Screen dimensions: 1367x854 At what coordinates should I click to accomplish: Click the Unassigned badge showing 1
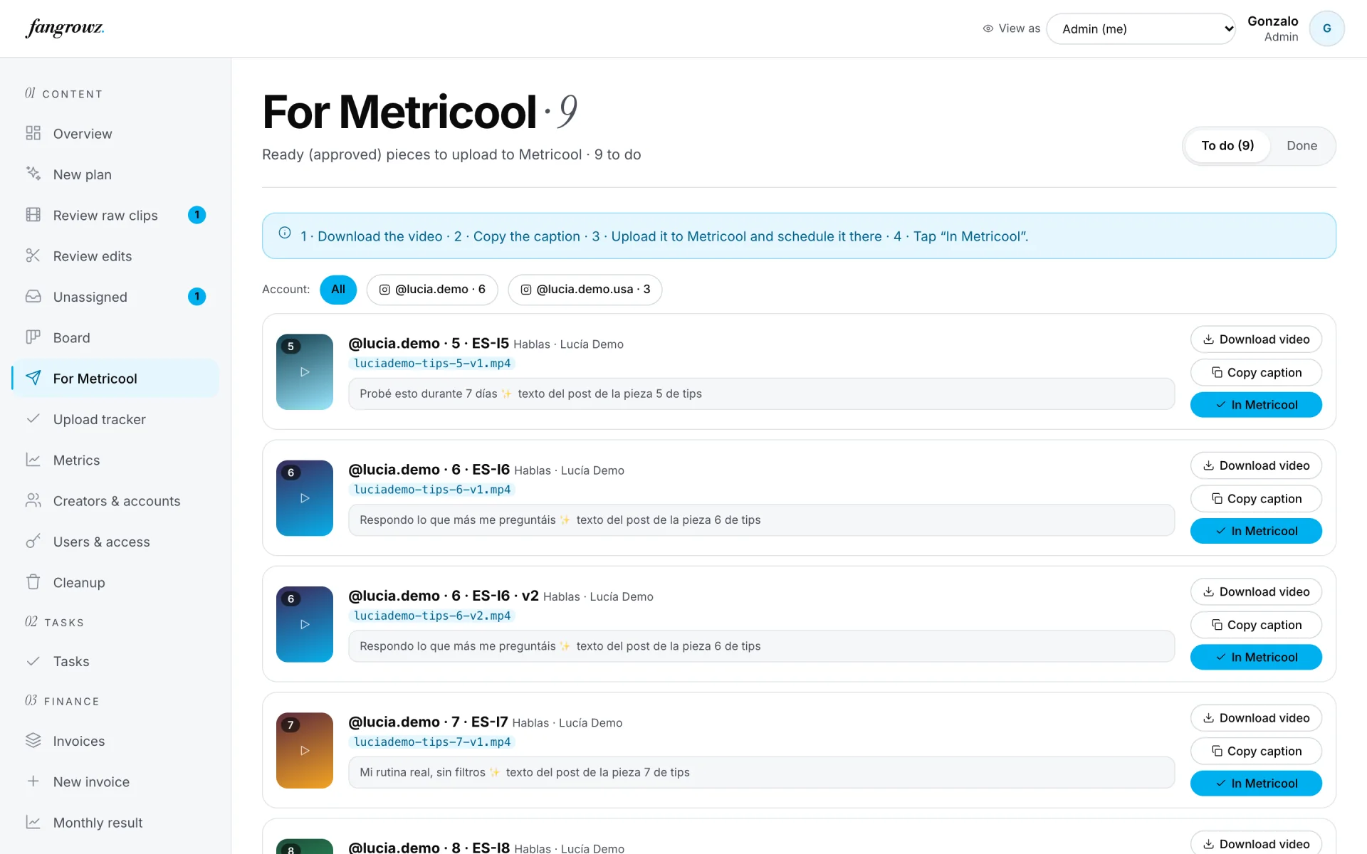point(197,296)
